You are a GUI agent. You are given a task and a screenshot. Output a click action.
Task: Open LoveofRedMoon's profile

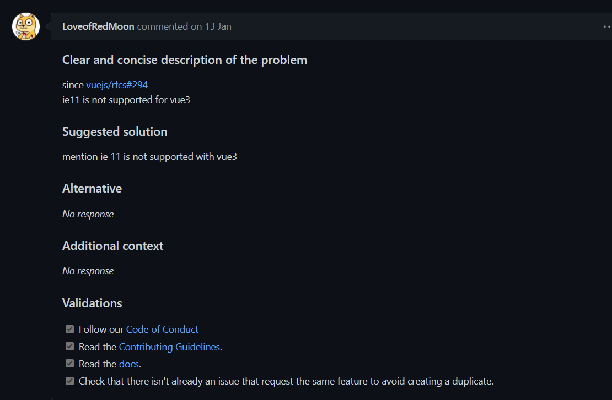coord(98,26)
